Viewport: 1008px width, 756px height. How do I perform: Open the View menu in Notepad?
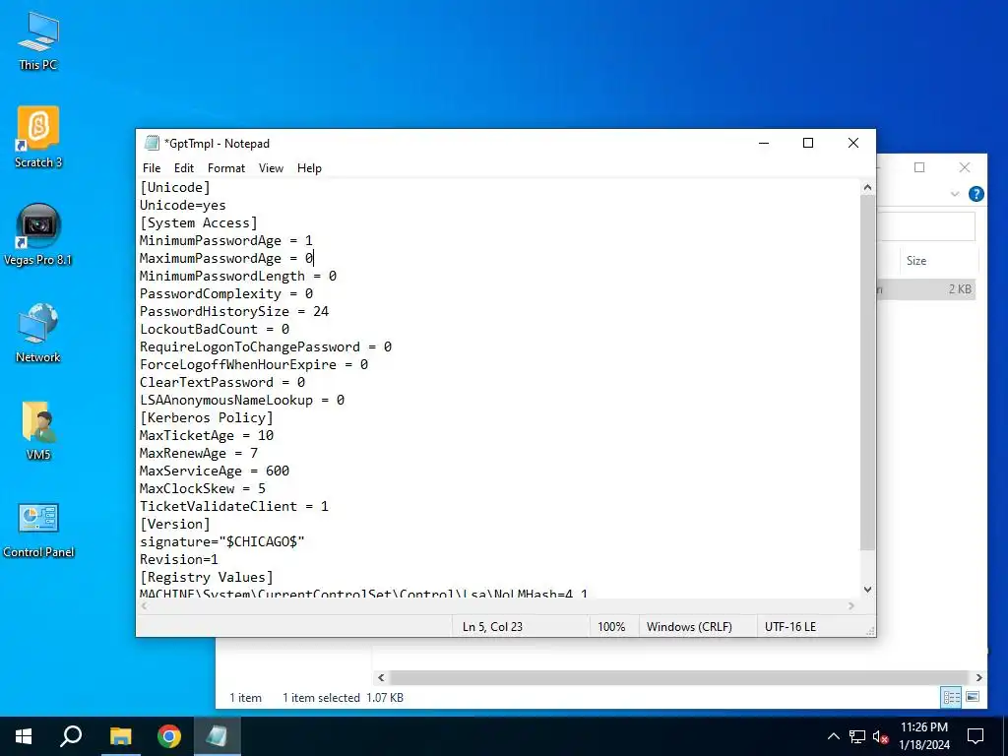point(271,167)
